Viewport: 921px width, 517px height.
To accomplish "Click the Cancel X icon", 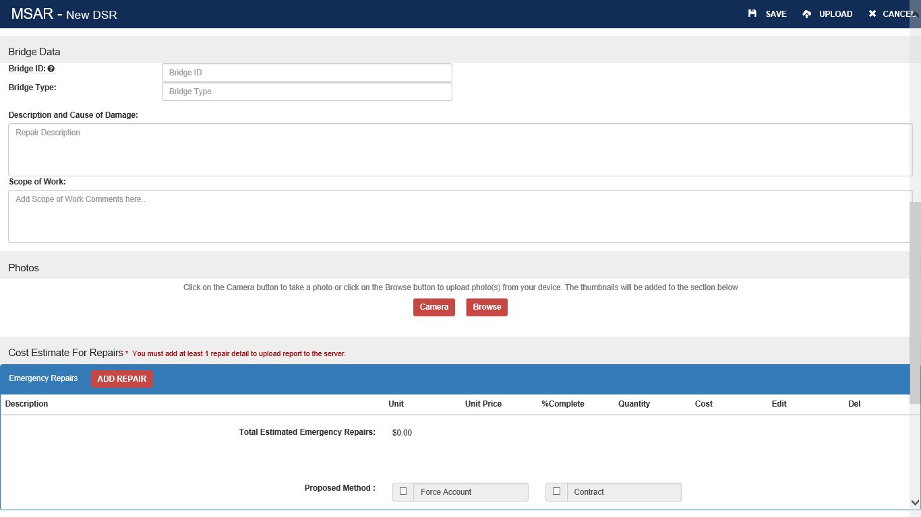I will click(872, 13).
